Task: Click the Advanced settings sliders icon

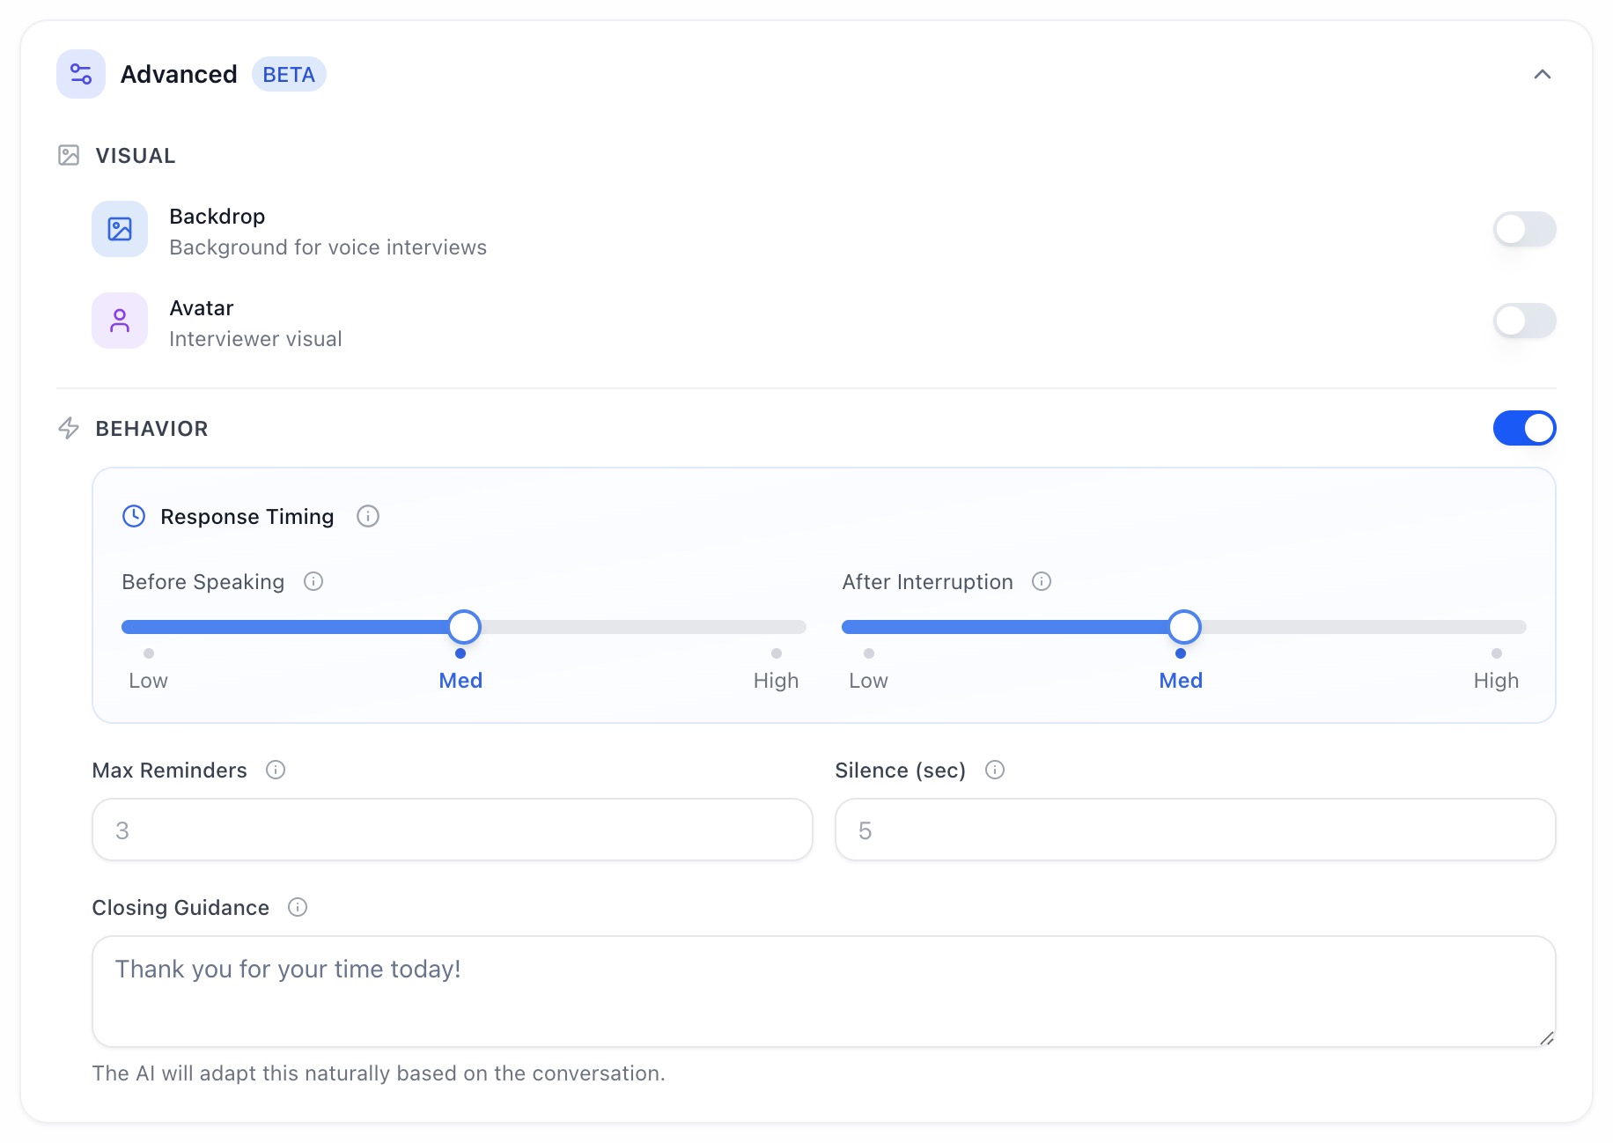Action: pyautogui.click(x=81, y=74)
